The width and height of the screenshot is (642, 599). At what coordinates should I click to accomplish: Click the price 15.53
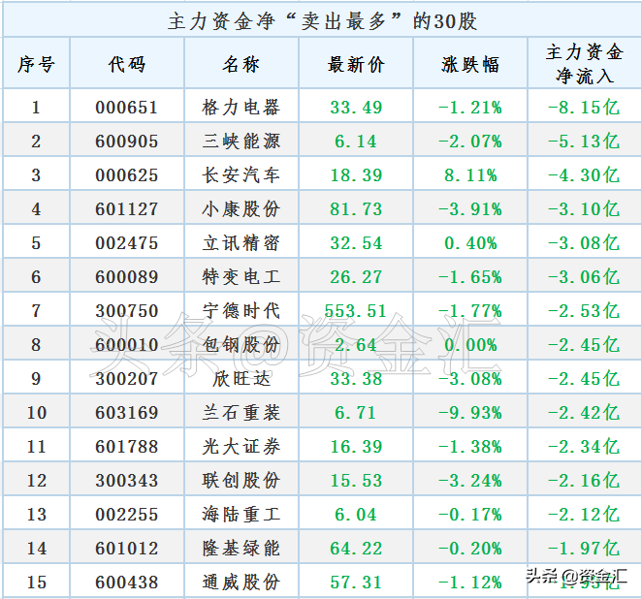356,481
